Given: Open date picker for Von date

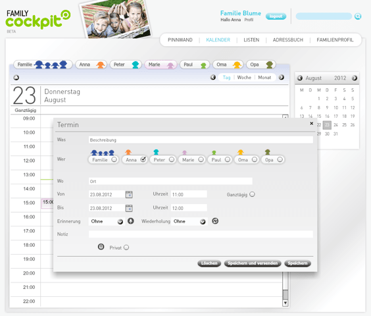Looking at the screenshot, I should click(x=129, y=194).
